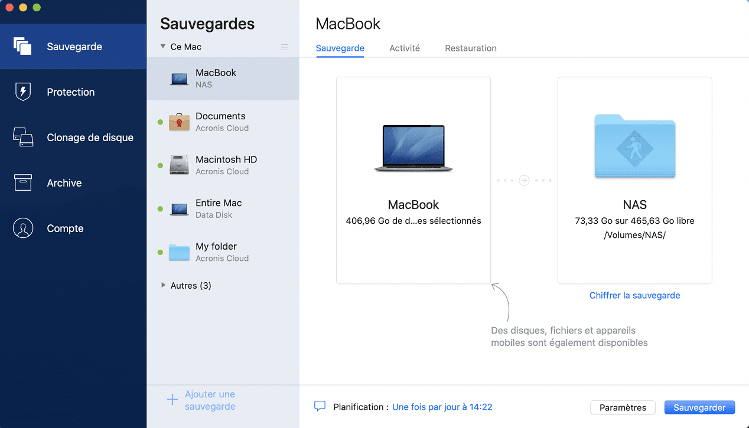Click the MacBook laptop icon in backup list

(x=179, y=79)
